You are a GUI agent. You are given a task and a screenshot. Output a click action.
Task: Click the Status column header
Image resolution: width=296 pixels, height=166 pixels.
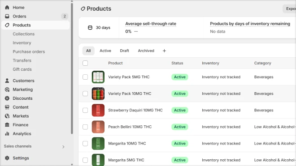coord(177,63)
